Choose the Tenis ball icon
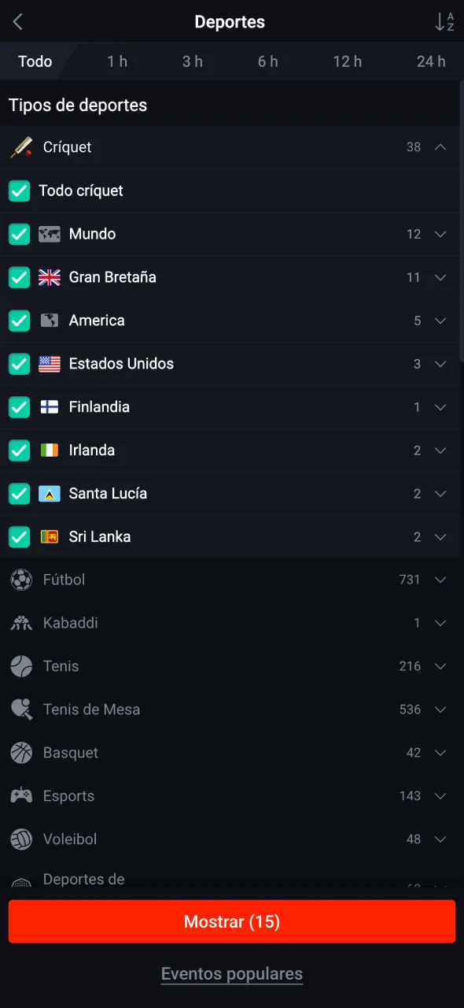The width and height of the screenshot is (464, 1008). [x=21, y=666]
